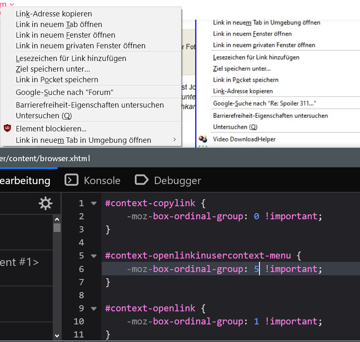The width and height of the screenshot is (360, 342).
Task: Choose 'Link-Adresse kopieren' in the left context menu
Action: coord(54,14)
